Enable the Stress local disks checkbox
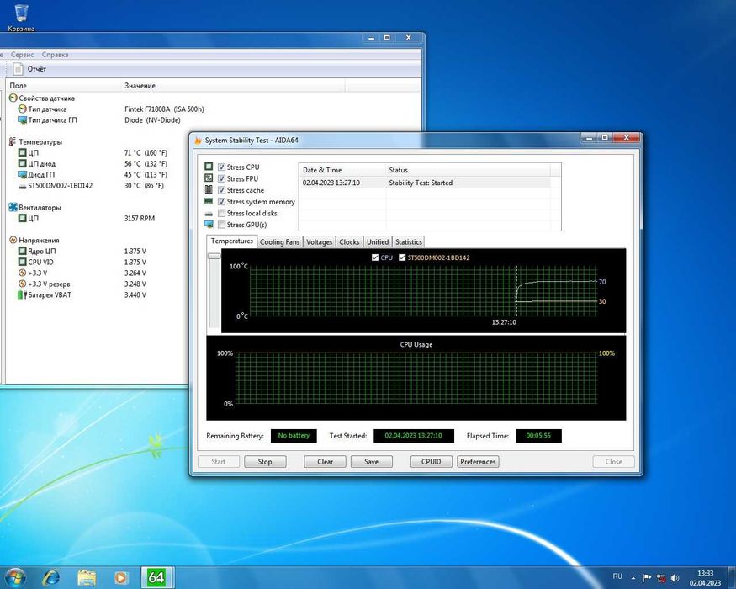Screen dimensions: 736x589 (221, 213)
